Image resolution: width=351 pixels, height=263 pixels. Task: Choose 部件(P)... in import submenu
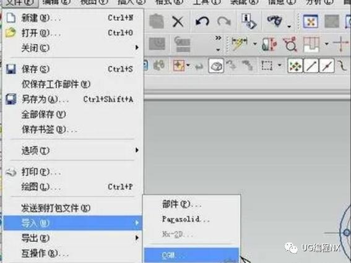point(192,204)
